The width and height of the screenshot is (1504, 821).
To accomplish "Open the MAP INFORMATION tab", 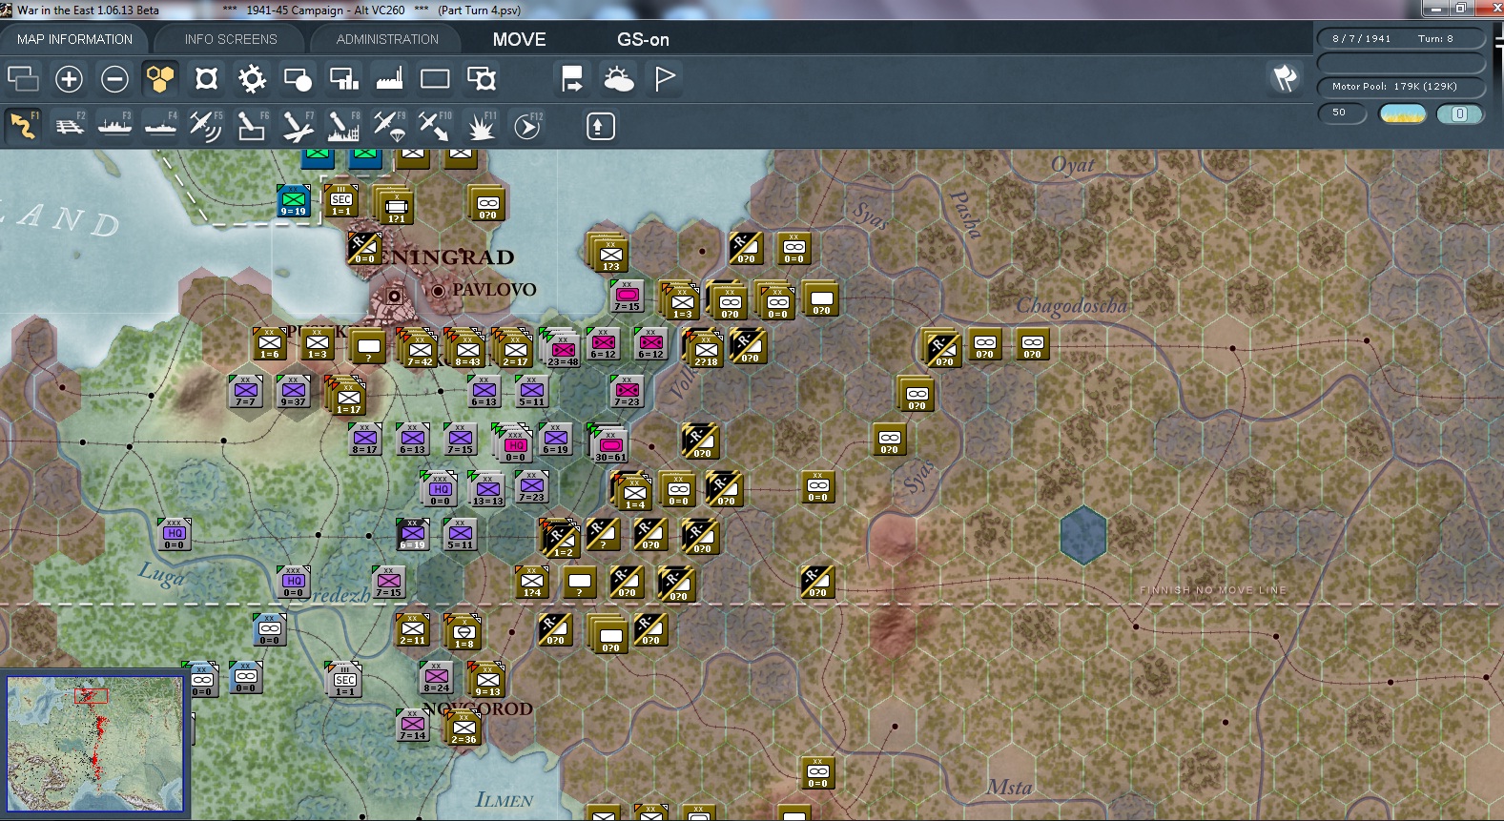I will coord(74,39).
